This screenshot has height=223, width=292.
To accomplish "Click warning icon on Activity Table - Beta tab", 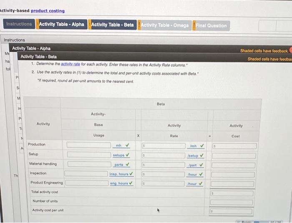I will pos(90,25).
